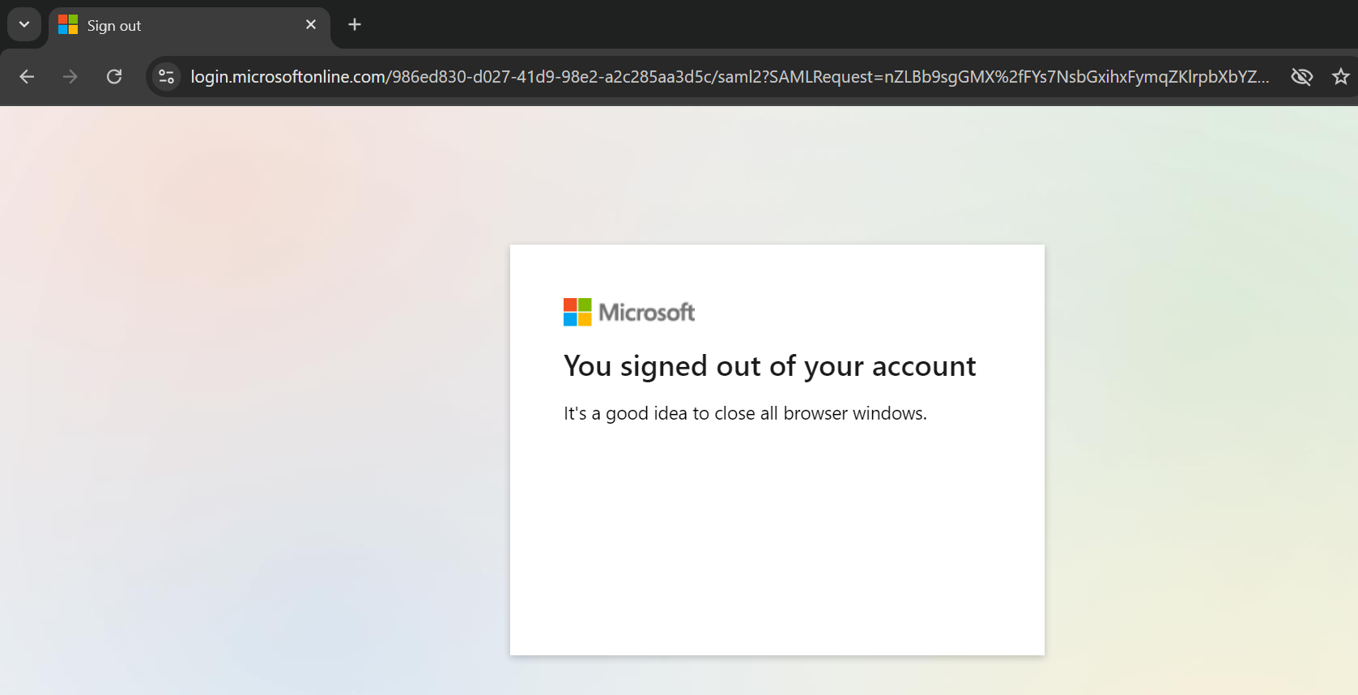Click the close all browser windows message
The image size is (1358, 695).
[745, 414]
